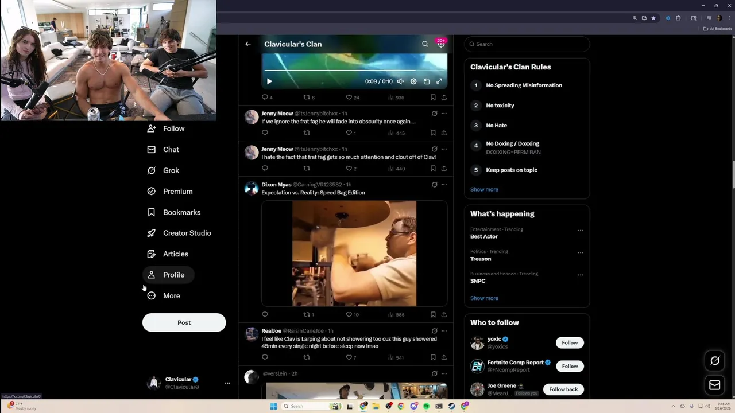The height and width of the screenshot is (413, 735).
Task: Open Steam from the taskbar
Action: 451,406
